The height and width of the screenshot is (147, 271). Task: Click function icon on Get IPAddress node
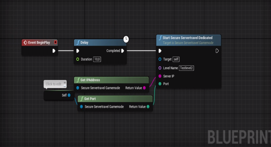pyautogui.click(x=78, y=80)
